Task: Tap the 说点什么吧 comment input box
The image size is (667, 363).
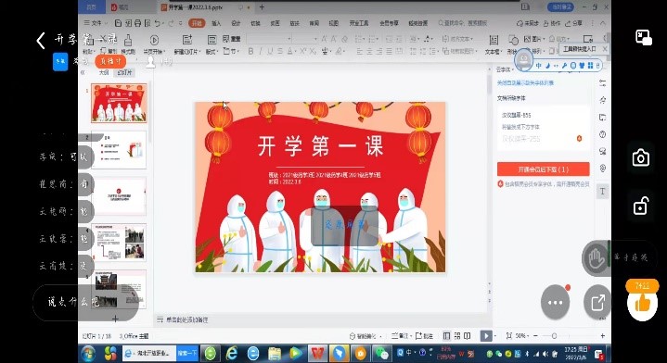Action: [x=85, y=302]
